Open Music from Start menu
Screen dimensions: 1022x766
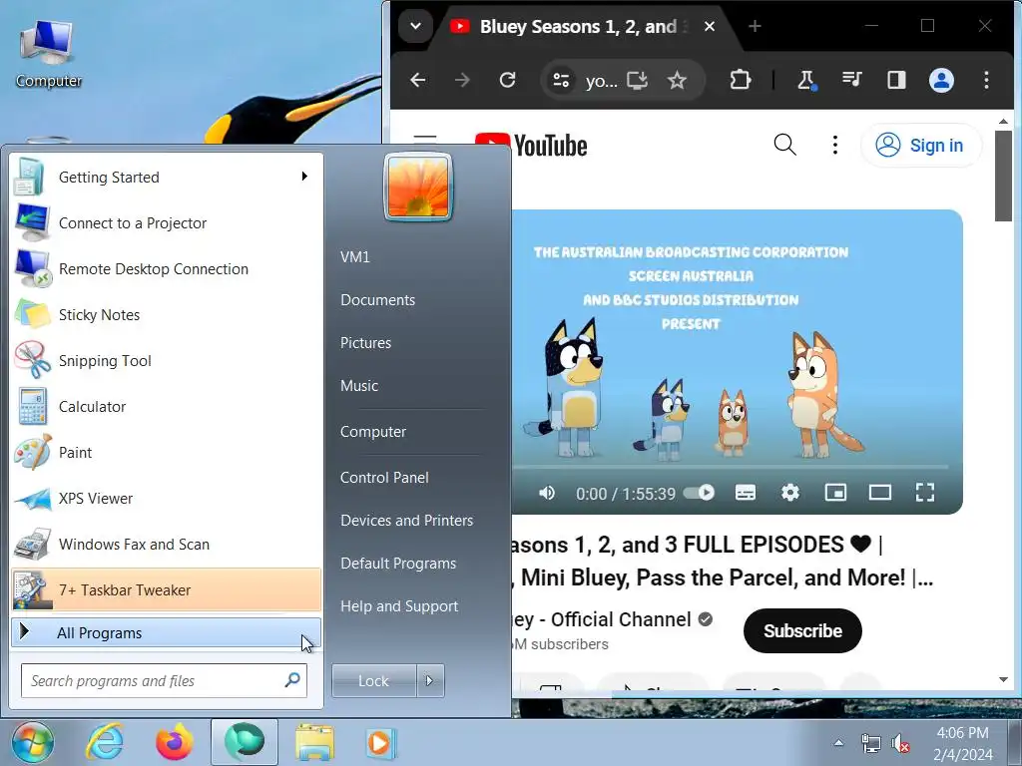click(359, 386)
